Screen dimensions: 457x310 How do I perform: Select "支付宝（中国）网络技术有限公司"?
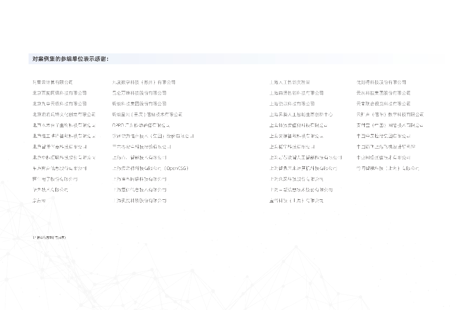coord(390,125)
